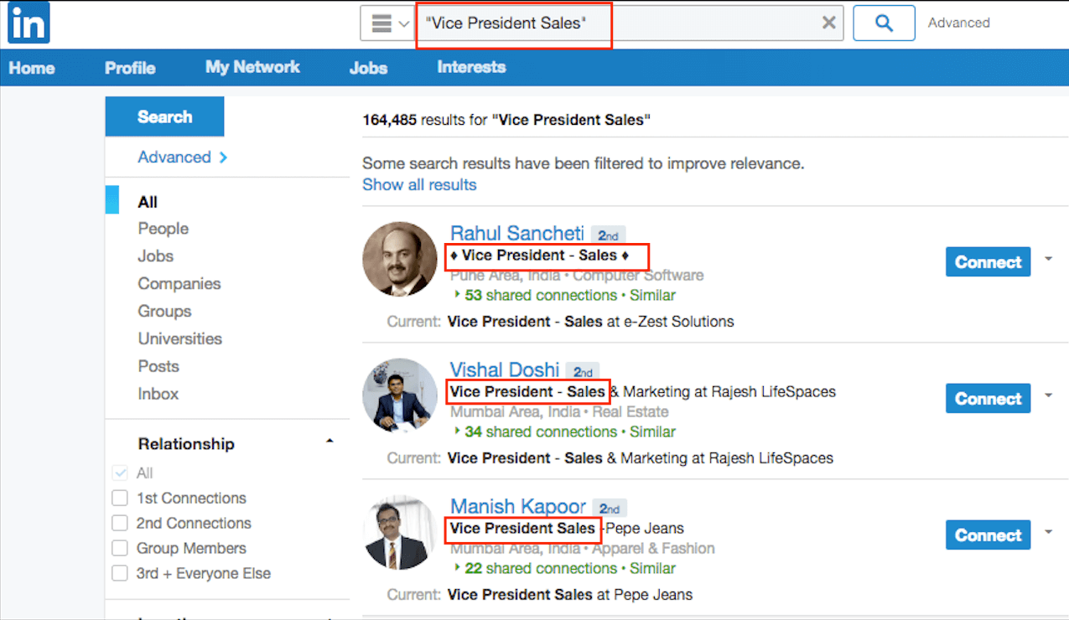Click the blue search magnifier button
The width and height of the screenshot is (1069, 620).
coord(883,23)
